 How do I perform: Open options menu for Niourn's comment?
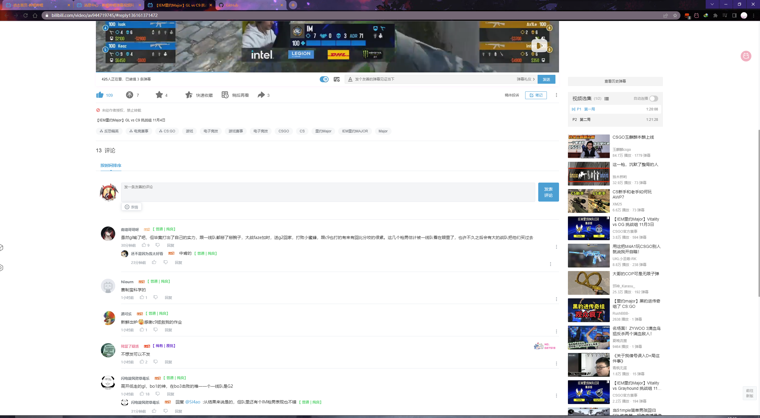point(556,299)
